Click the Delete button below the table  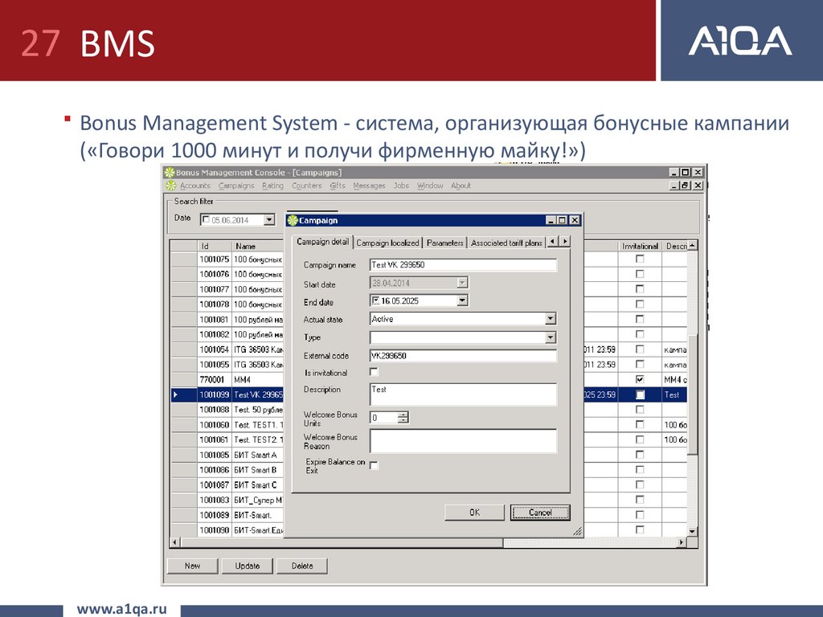(302, 566)
